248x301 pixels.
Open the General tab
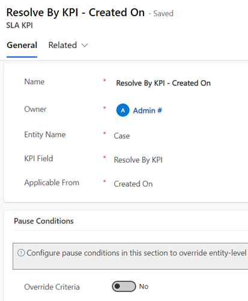coord(22,45)
